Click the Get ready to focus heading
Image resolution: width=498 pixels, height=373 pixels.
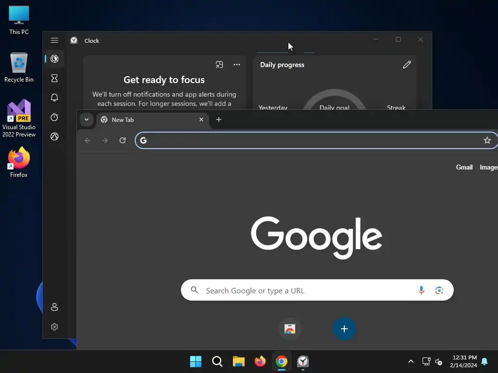pos(164,80)
